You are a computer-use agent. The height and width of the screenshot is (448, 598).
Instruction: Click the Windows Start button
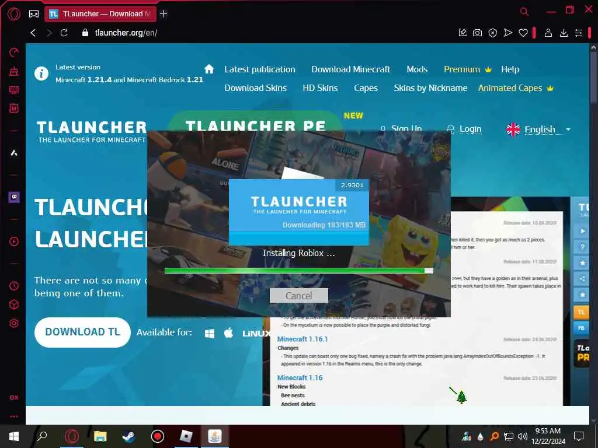(x=14, y=436)
